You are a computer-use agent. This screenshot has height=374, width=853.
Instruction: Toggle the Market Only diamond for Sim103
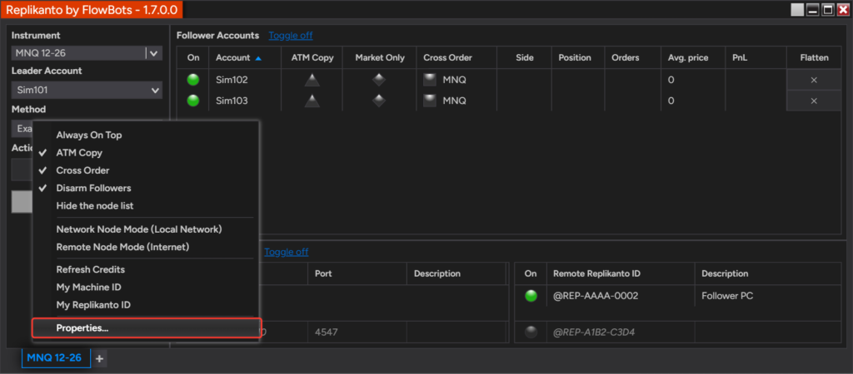(x=379, y=101)
